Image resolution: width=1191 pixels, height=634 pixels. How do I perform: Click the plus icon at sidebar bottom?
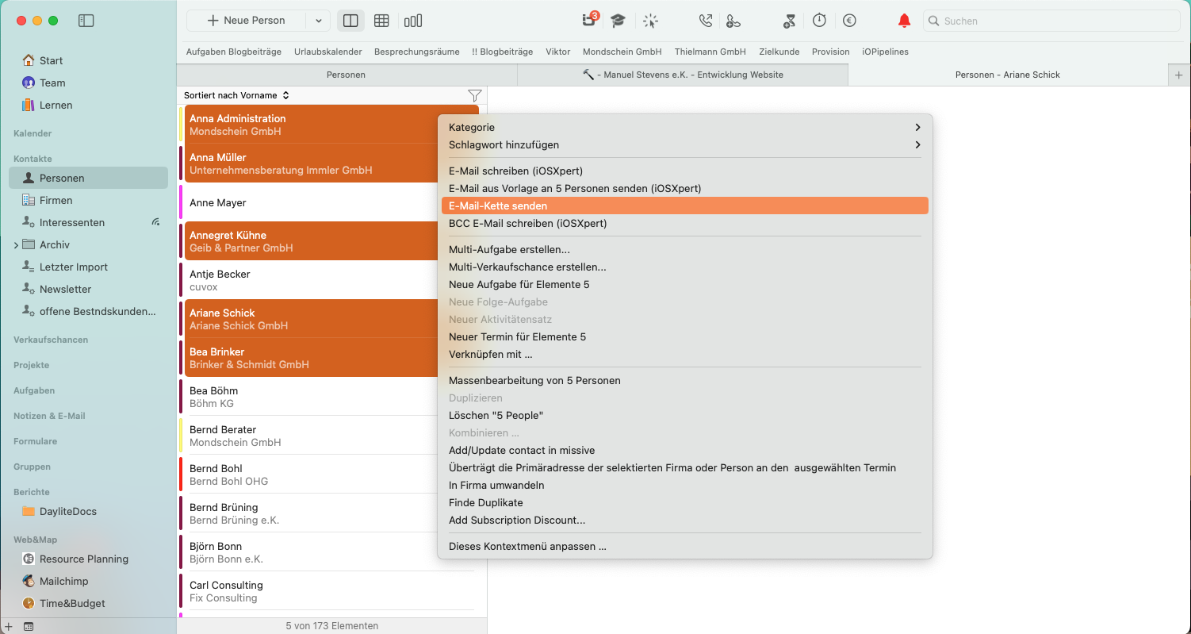click(x=9, y=626)
